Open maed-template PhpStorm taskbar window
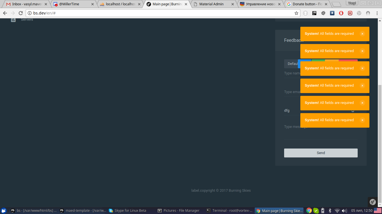 83,211
